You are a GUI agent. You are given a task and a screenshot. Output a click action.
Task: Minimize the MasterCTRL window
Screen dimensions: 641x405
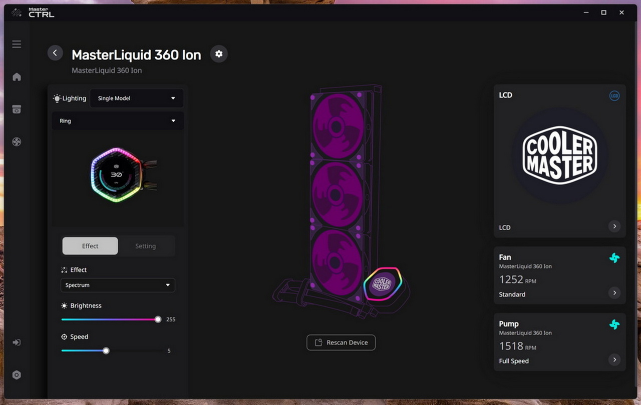585,12
